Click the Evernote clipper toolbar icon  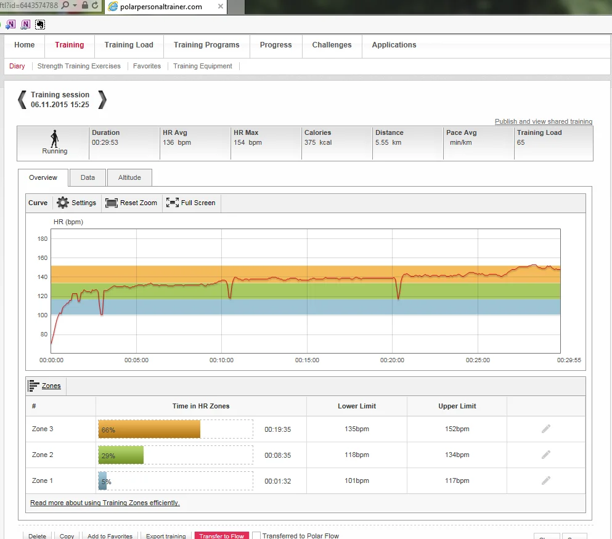40,25
